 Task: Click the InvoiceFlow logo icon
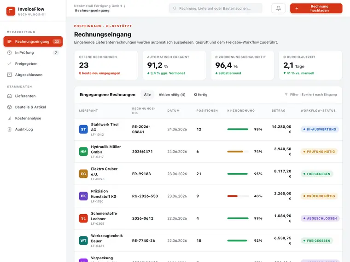pyautogui.click(x=11, y=11)
